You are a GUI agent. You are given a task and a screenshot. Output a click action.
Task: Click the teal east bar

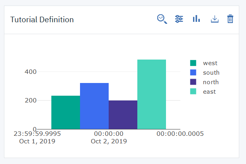tap(152, 95)
